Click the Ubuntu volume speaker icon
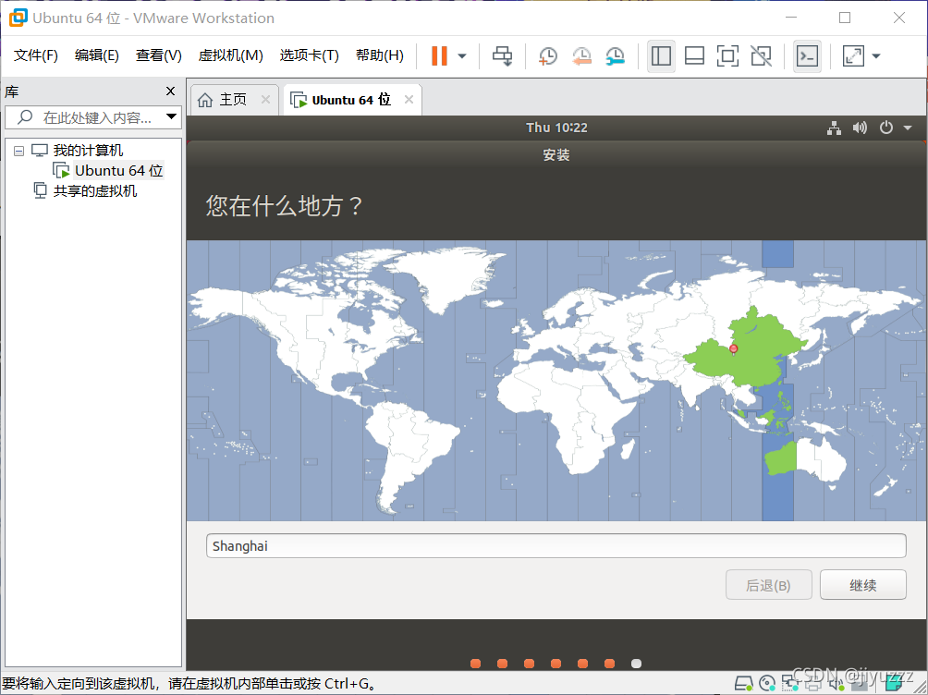Screen dimensions: 928x695 tap(860, 128)
